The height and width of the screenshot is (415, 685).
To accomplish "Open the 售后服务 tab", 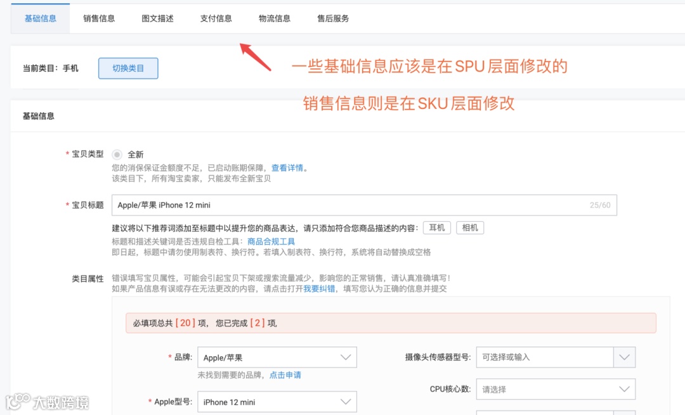I will 333,18.
